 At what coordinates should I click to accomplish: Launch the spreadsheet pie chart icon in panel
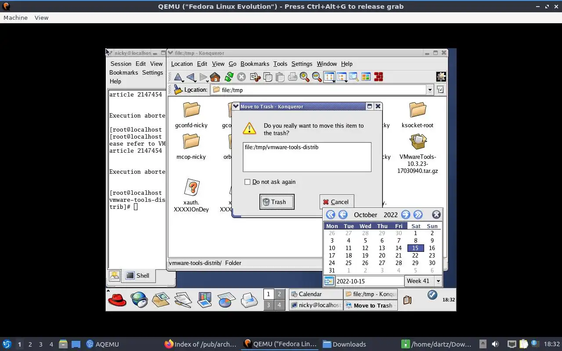[x=227, y=300]
